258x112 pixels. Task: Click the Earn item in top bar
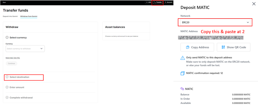pos(4,2)
